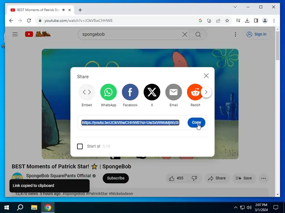Screen dimensions: 285x213
Task: View site information lock icon
Action: coord(40,21)
